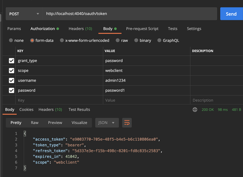
Task: Select the GraphQL body radio button
Action: [159, 40]
